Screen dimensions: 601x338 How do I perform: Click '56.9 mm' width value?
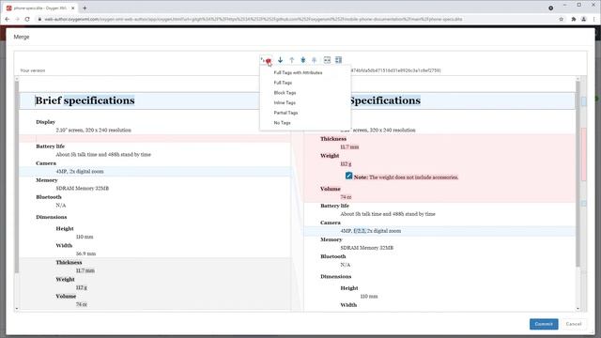pos(85,253)
